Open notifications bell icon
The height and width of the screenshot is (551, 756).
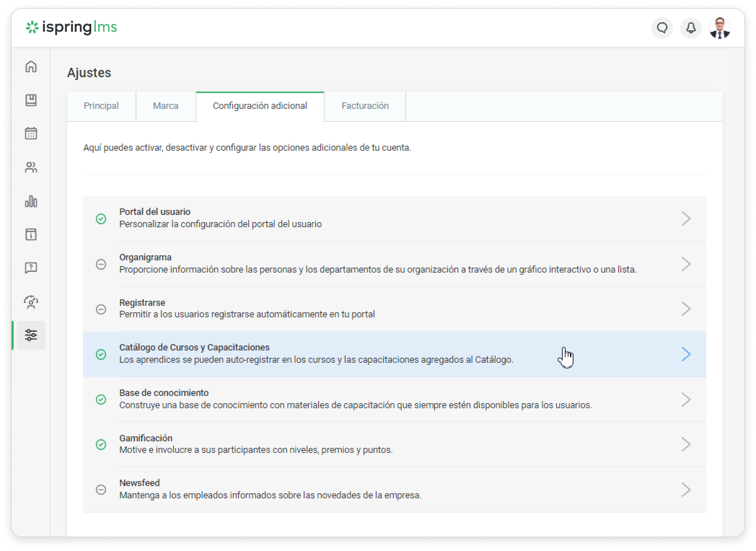(691, 28)
